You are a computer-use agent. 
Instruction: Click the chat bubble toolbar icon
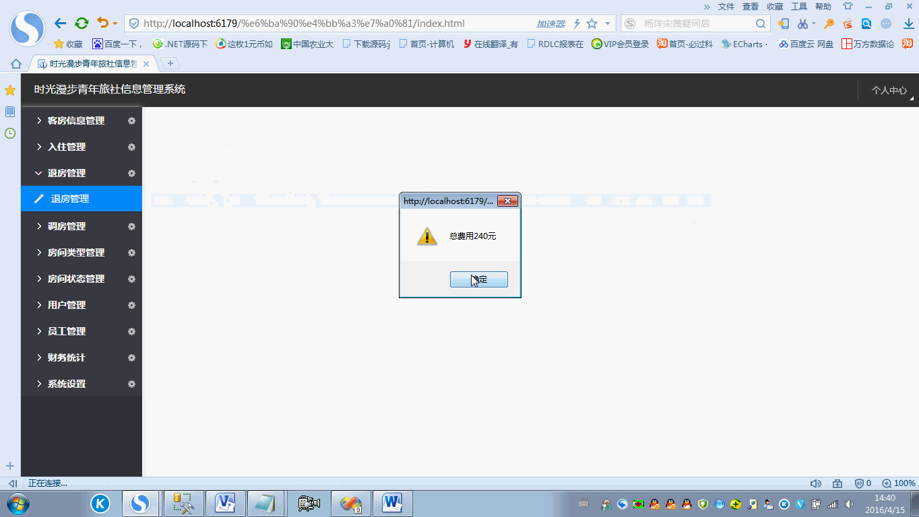(x=886, y=24)
